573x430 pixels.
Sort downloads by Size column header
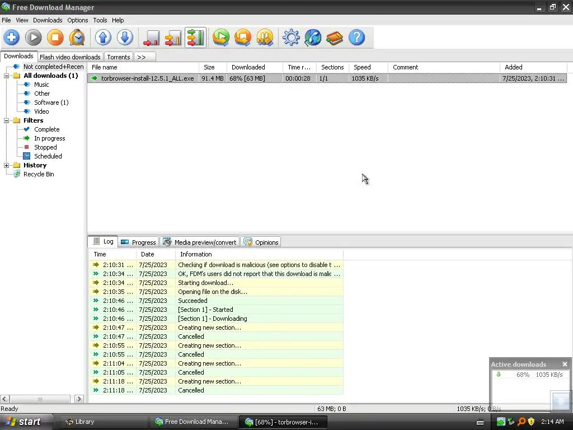tap(213, 67)
